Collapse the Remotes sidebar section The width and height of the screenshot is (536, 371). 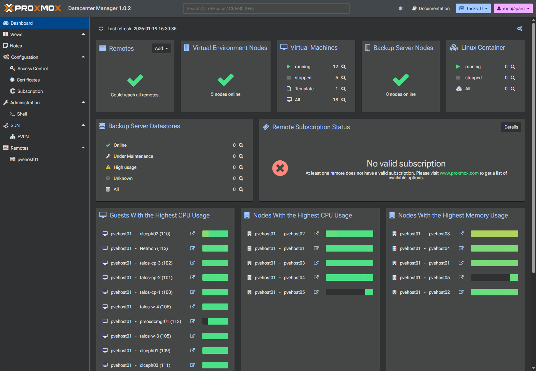pos(83,148)
